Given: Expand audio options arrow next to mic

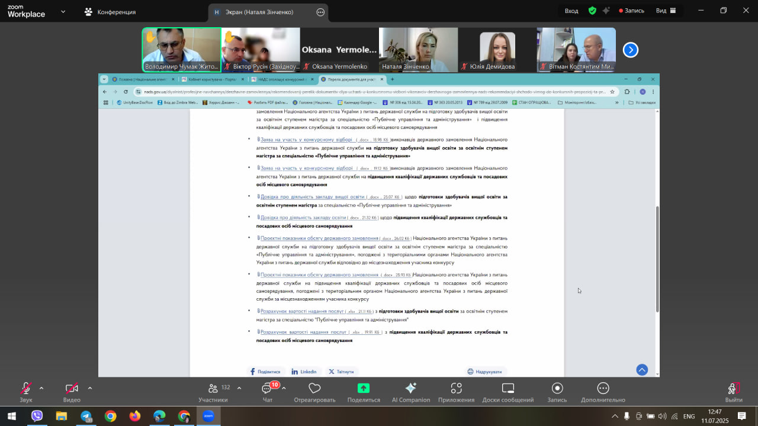Looking at the screenshot, I should point(41,388).
